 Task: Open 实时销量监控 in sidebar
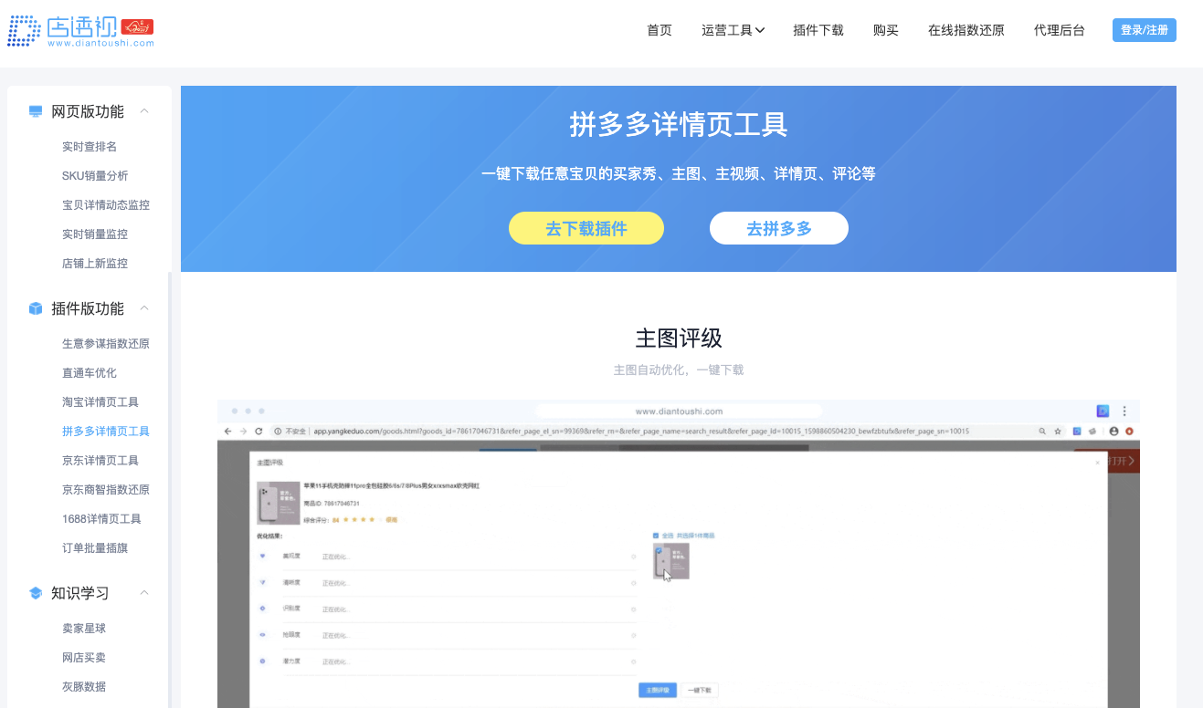coord(95,234)
